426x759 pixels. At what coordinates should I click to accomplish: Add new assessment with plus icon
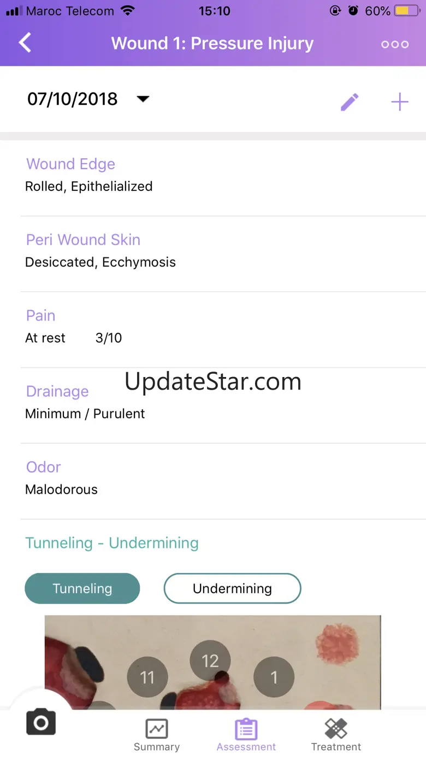[x=400, y=102]
